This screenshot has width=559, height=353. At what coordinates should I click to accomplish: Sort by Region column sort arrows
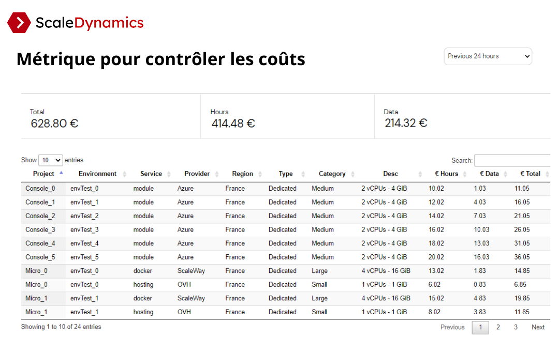tap(260, 174)
